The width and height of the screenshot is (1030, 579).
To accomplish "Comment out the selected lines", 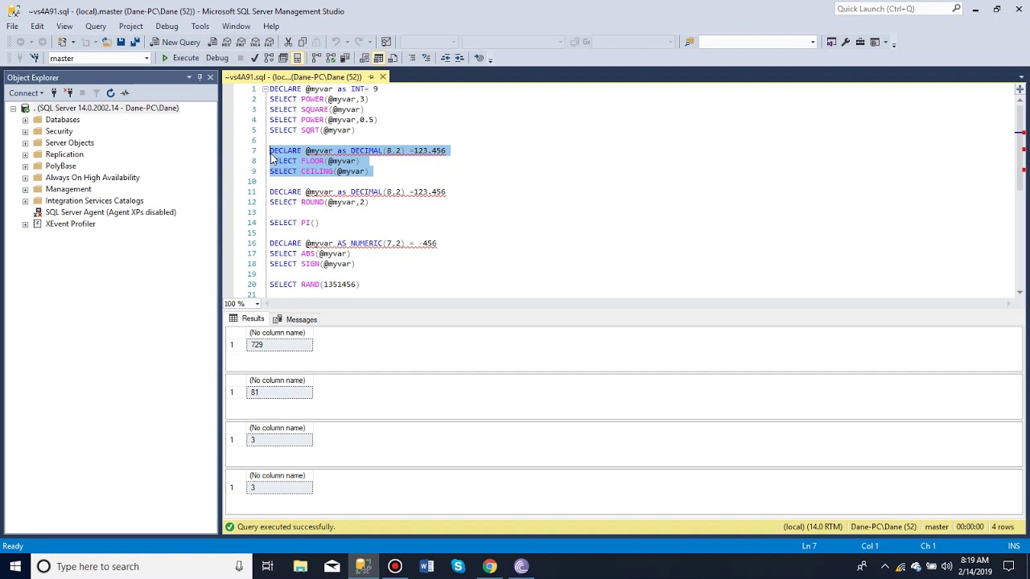I will 412,58.
